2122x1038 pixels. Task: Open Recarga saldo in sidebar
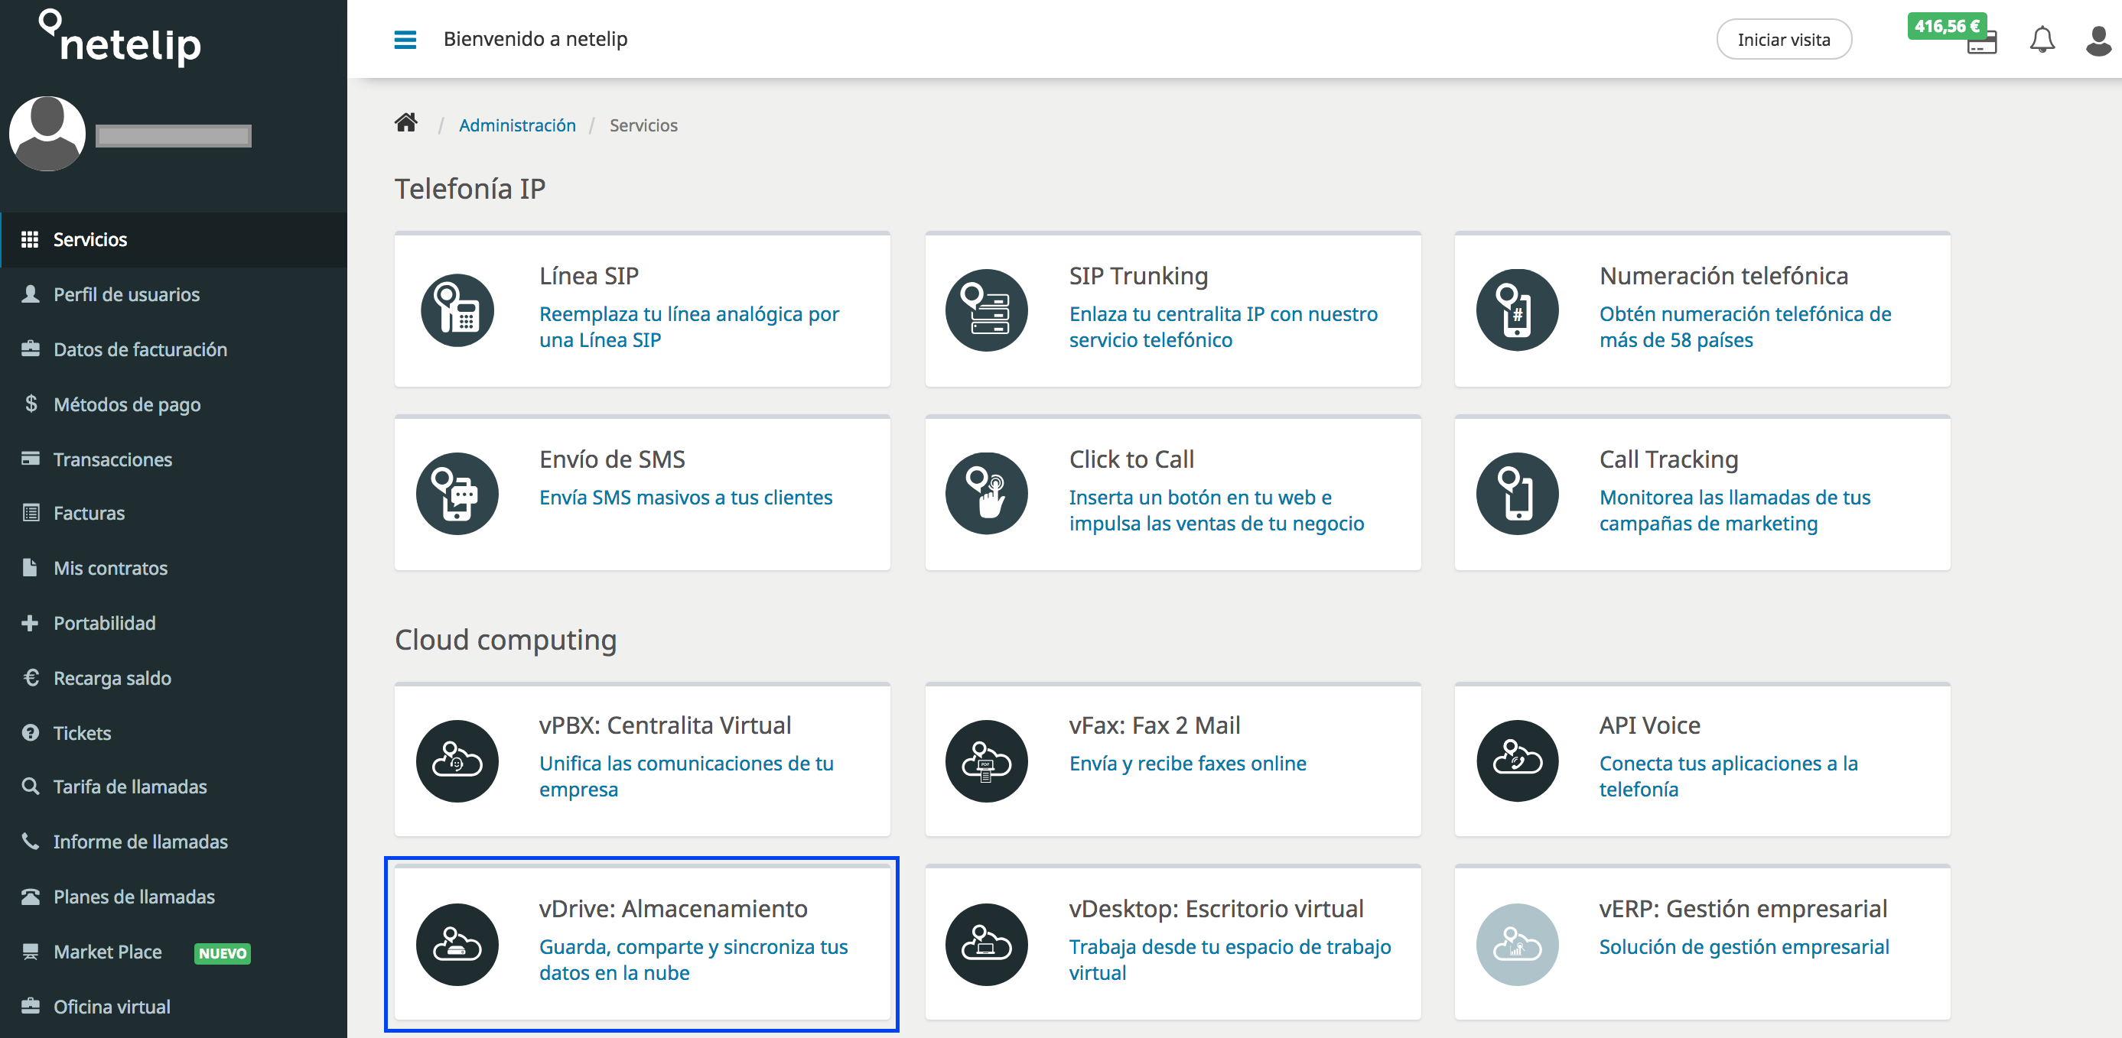174,678
